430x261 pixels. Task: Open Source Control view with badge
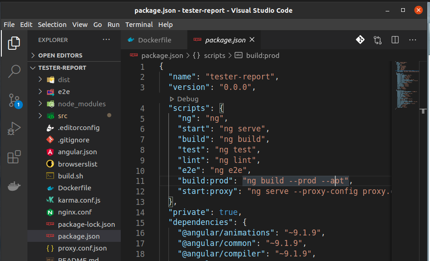click(x=15, y=100)
